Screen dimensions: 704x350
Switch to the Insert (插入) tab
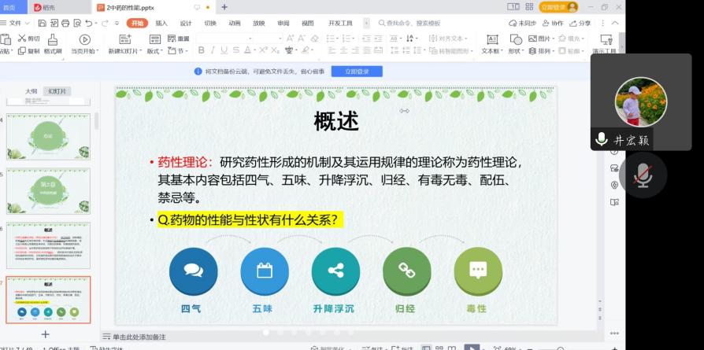[x=161, y=24]
